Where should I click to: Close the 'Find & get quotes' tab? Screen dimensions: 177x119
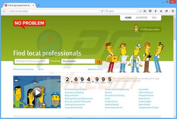pos(33,5)
